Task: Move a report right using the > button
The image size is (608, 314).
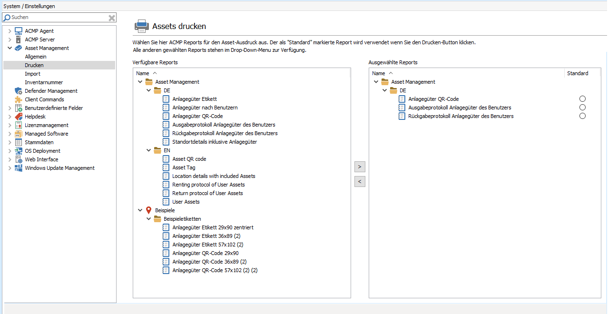Action: (359, 167)
